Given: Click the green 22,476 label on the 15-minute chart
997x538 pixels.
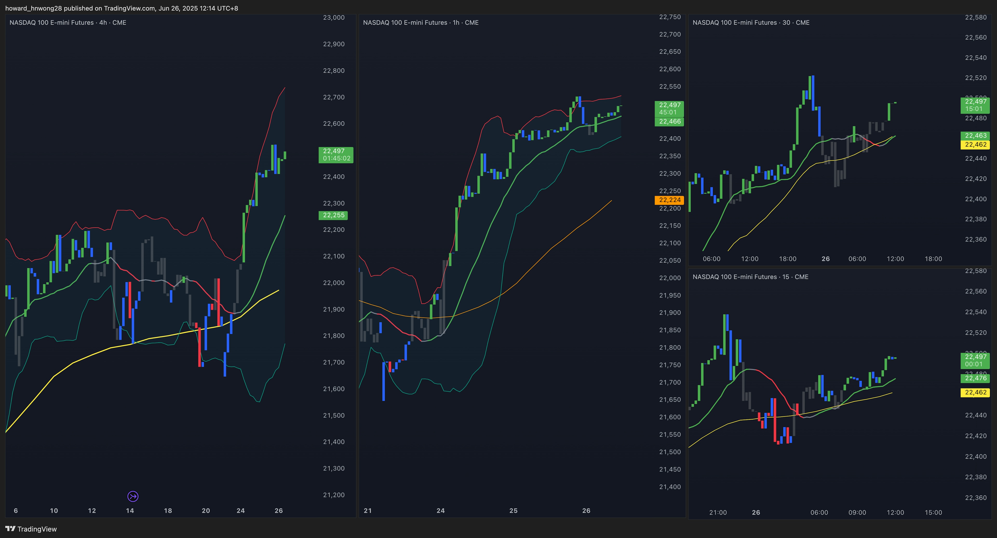Looking at the screenshot, I should point(975,378).
